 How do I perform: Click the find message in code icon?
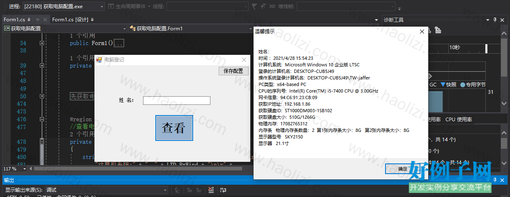click(177, 190)
